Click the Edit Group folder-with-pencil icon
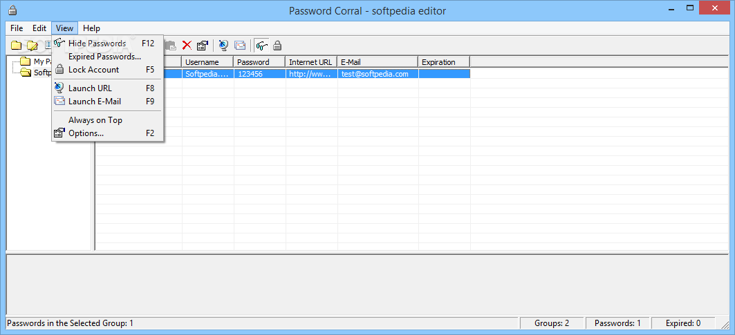The width and height of the screenshot is (735, 335). click(32, 46)
